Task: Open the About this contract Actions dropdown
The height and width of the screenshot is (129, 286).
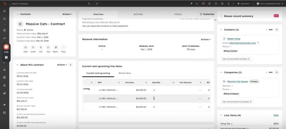Action: [62, 65]
